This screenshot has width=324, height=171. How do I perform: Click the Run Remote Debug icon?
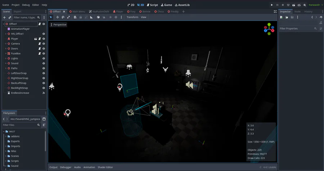288,5
